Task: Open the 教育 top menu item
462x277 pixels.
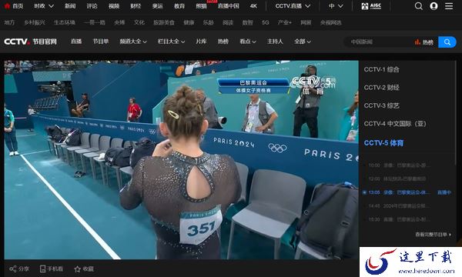Action: click(179, 6)
